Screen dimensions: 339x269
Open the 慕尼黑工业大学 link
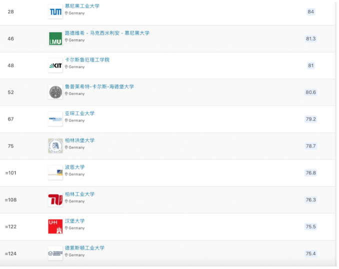click(82, 6)
